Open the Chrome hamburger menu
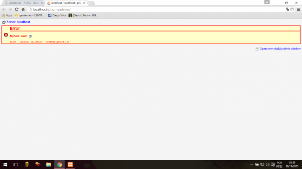Screen dimensions: 302x169 [299, 9]
